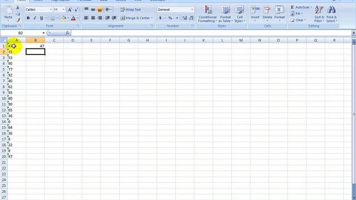Apply the Fill Color paint bucket
The height and width of the screenshot is (200, 356).
[x=63, y=18]
